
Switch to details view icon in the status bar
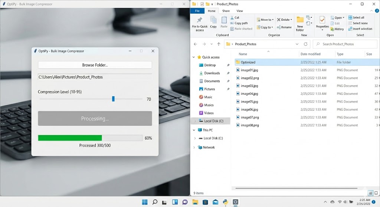(x=370, y=193)
